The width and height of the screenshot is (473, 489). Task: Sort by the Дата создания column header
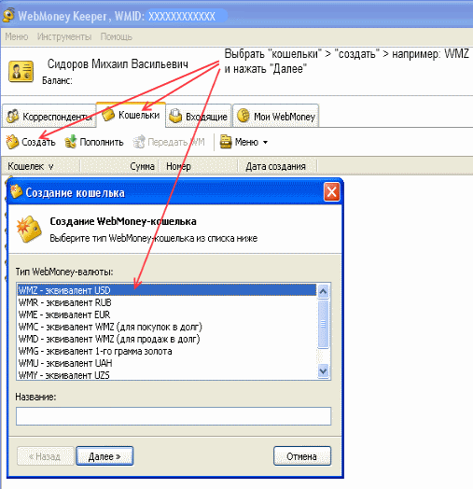(277, 166)
